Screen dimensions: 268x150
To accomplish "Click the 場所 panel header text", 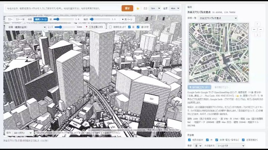I will [x=189, y=7].
